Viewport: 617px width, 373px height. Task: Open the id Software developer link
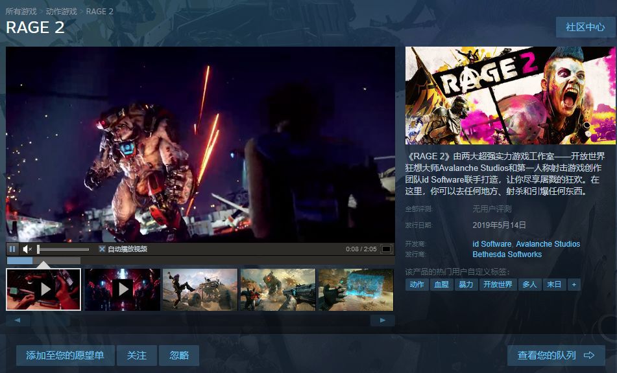click(x=492, y=244)
